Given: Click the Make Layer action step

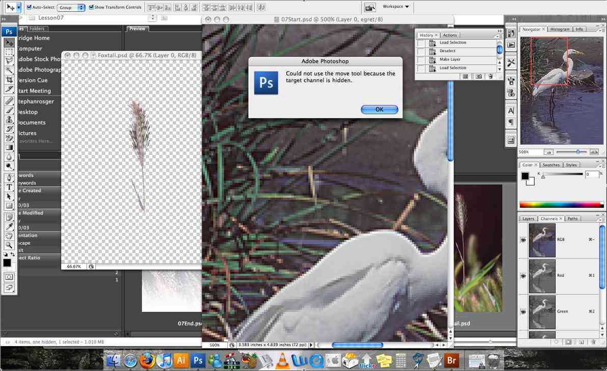Looking at the screenshot, I should pyautogui.click(x=450, y=60).
